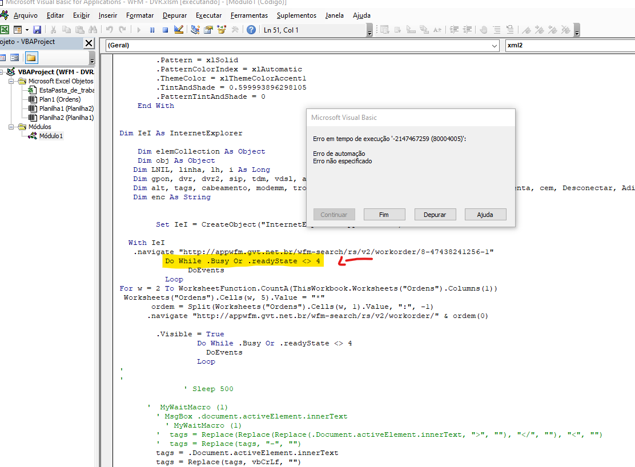635x467 pixels.
Task: Open the Ajuda menu
Action: [x=361, y=15]
